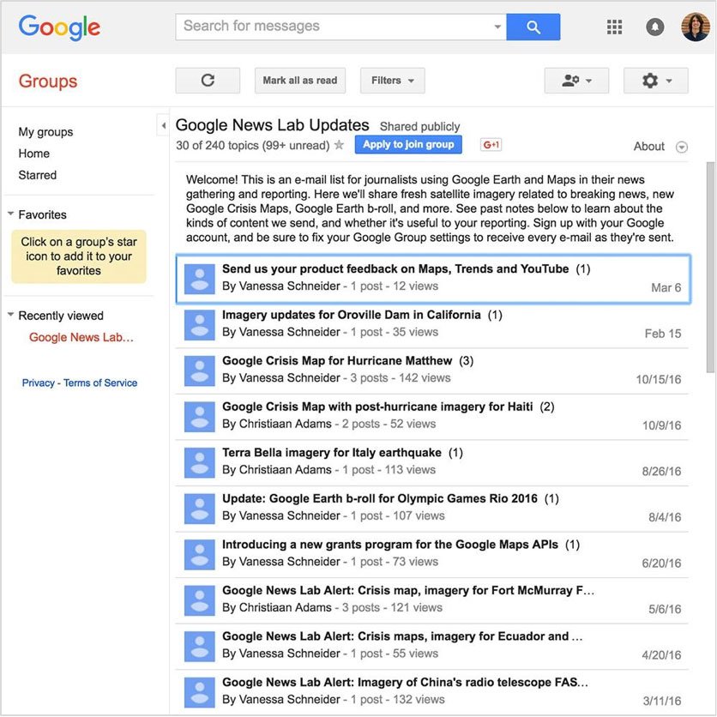Image resolution: width=717 pixels, height=717 pixels.
Task: Open topic Terra Bella imagery for Italy earthquake
Action: pyautogui.click(x=332, y=453)
